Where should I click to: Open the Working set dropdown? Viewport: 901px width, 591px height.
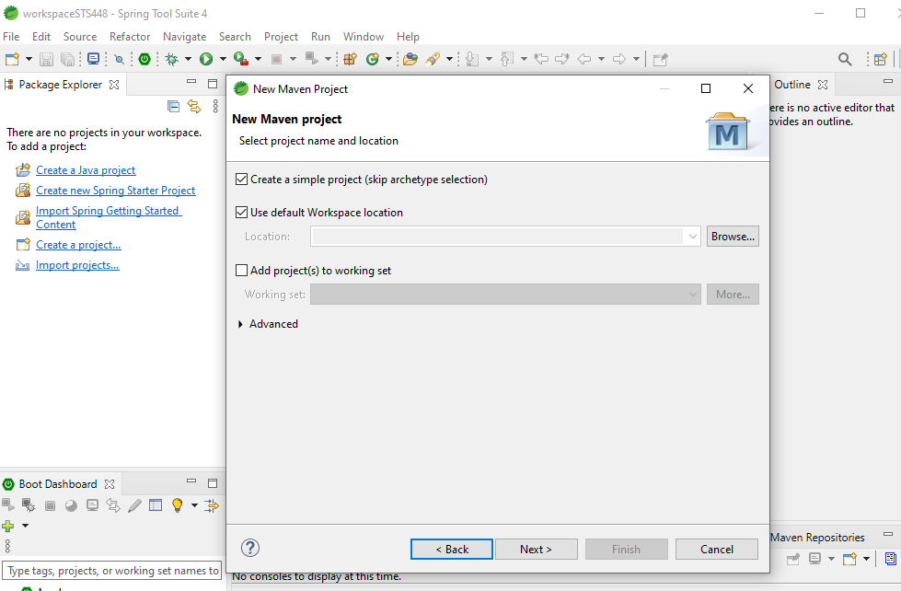pyautogui.click(x=693, y=294)
